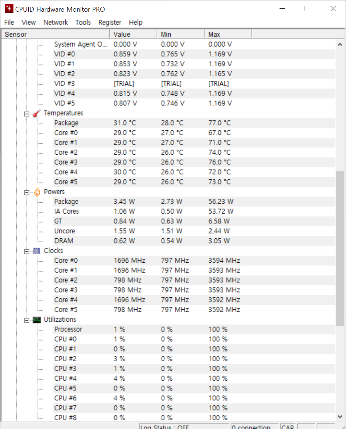Close the Hardware Monitor window
This screenshot has width=346, height=429.
(333, 9)
